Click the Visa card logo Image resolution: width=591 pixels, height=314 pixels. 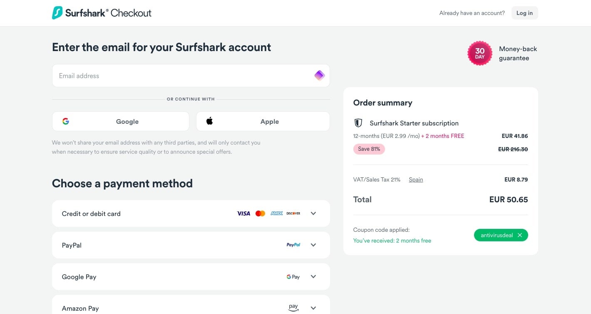(243, 213)
